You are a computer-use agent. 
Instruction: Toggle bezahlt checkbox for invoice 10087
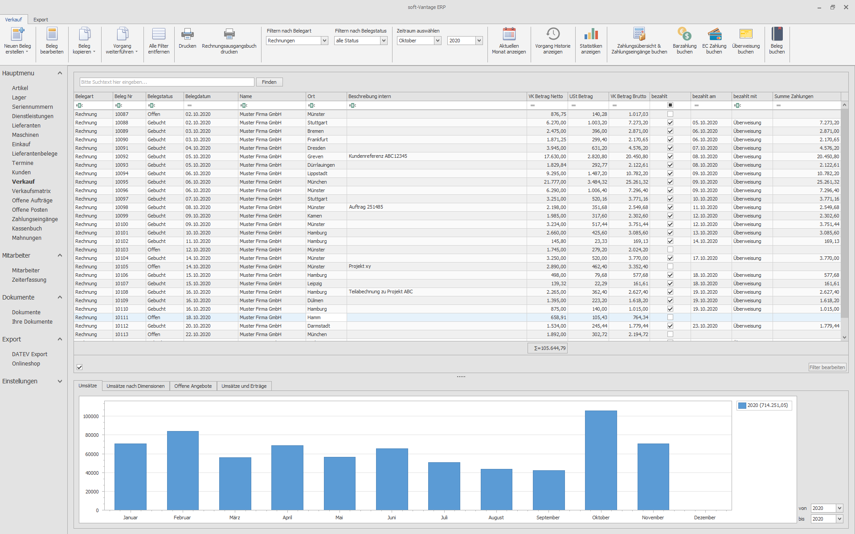[670, 114]
